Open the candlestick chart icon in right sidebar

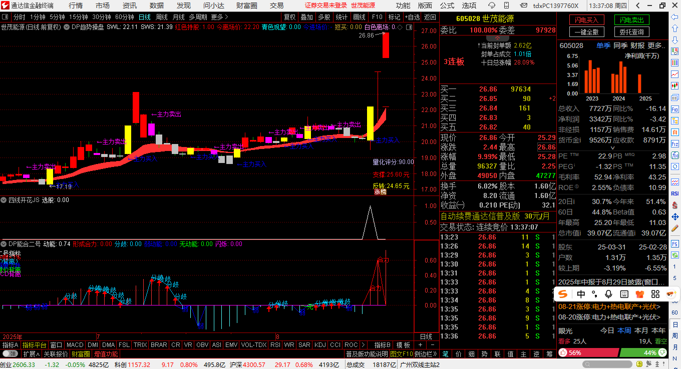(674, 85)
